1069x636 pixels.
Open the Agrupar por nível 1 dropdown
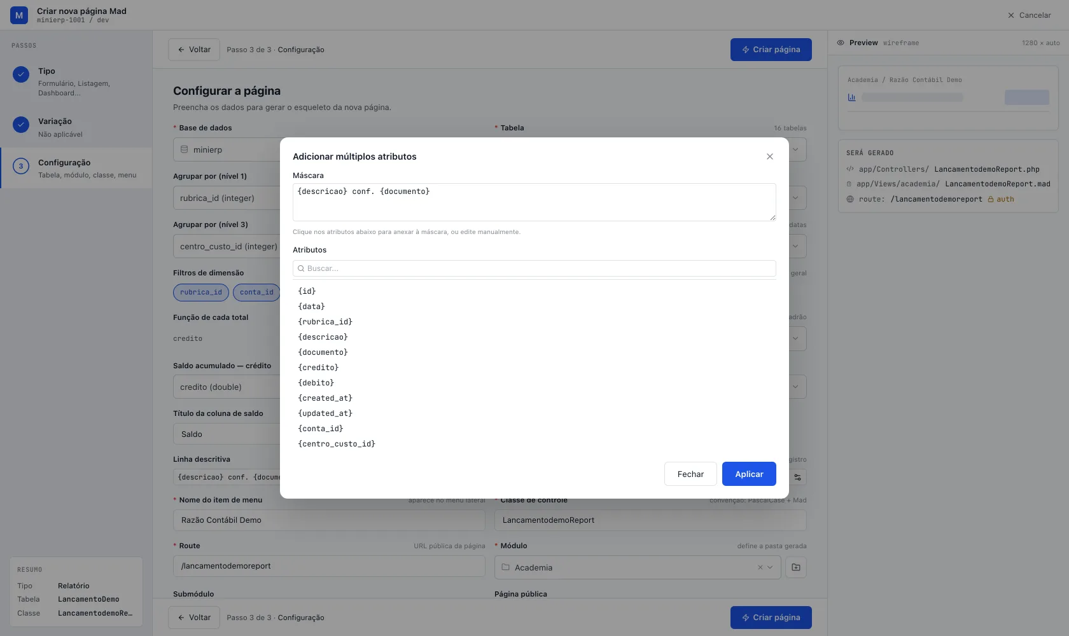227,198
